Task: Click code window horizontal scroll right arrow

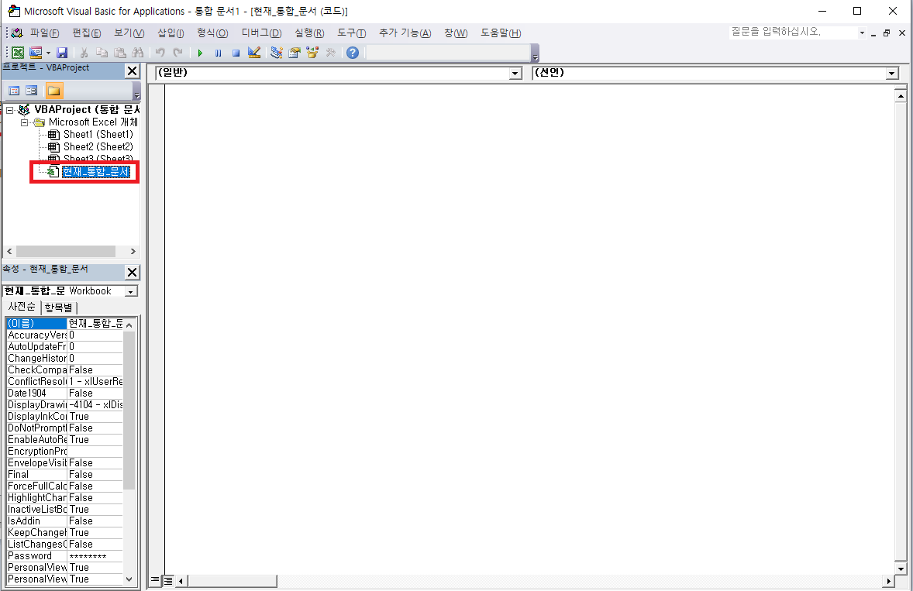Action: 888,580
